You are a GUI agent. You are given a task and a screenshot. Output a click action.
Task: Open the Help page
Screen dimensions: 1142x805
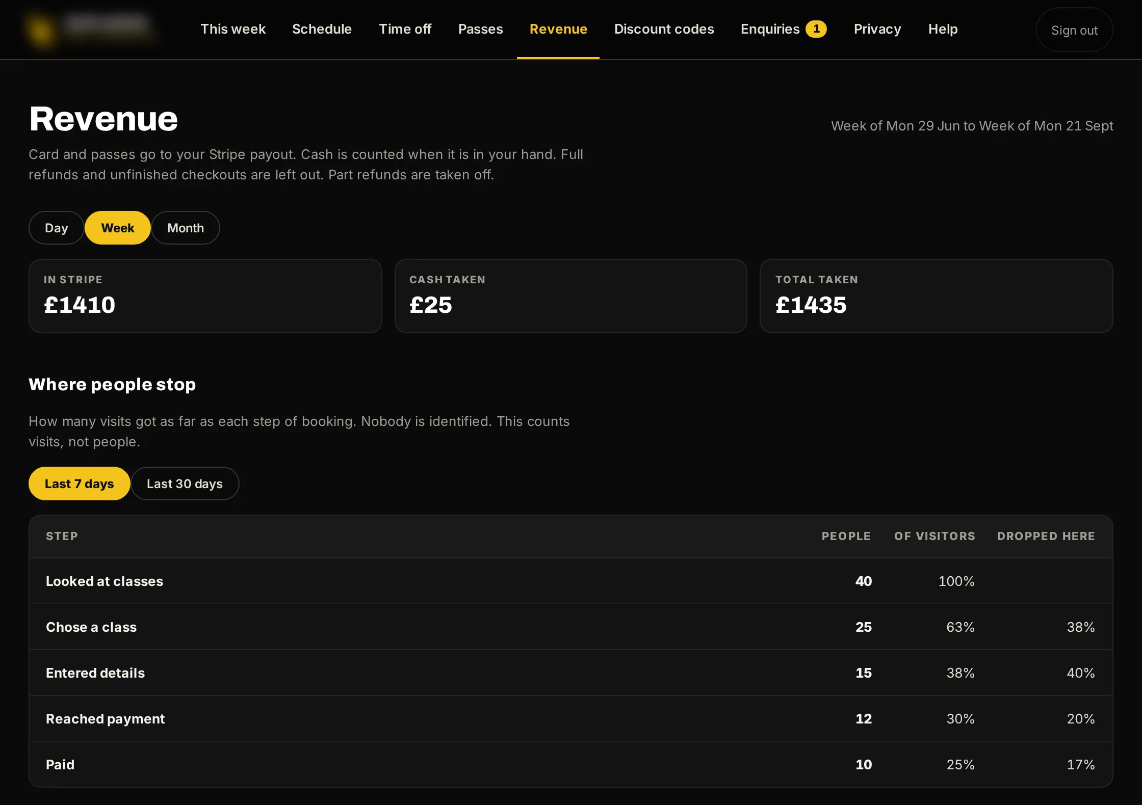(x=943, y=29)
